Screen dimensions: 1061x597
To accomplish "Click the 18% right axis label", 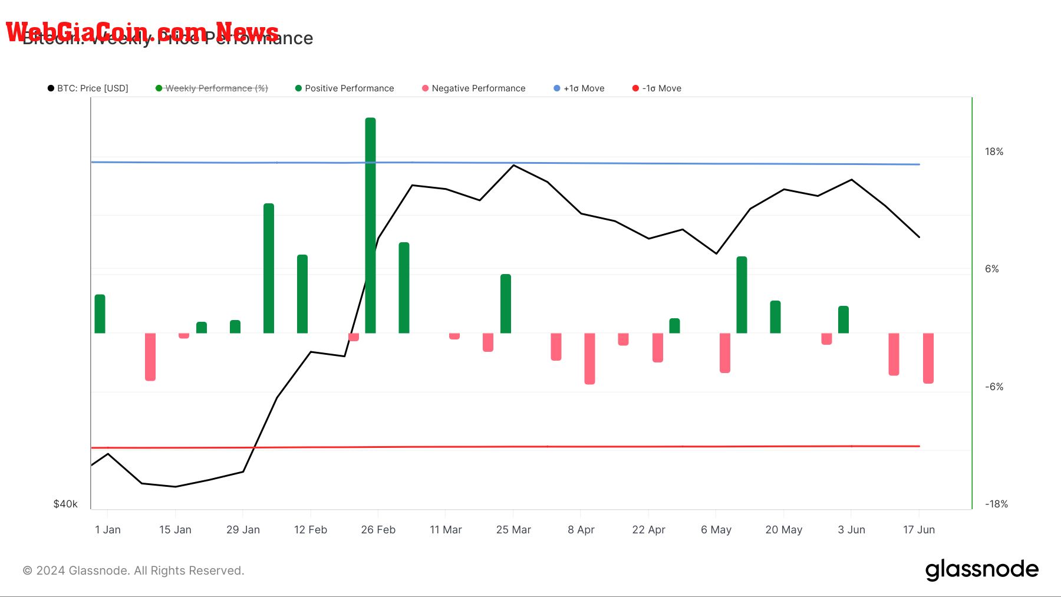I will click(x=994, y=152).
